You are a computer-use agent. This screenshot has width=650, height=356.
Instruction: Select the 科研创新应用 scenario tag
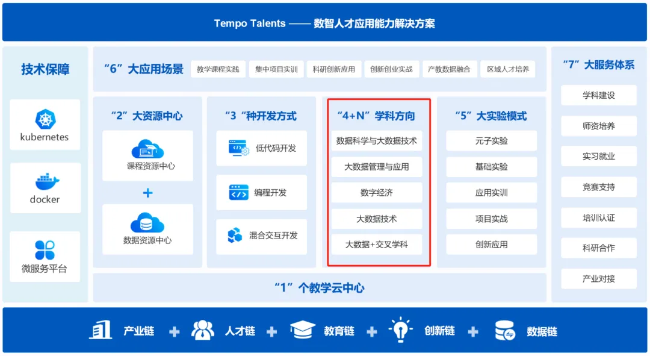coord(333,69)
